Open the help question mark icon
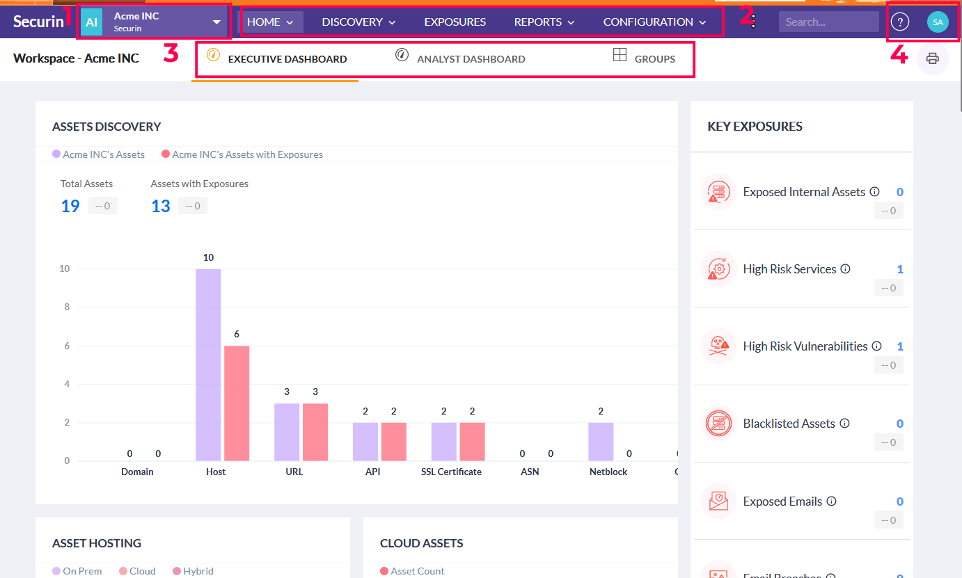The width and height of the screenshot is (962, 578). point(900,22)
